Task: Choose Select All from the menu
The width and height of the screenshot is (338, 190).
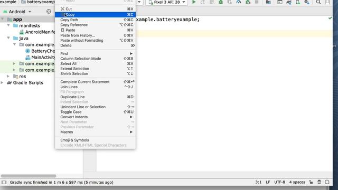Action: tap(95, 64)
